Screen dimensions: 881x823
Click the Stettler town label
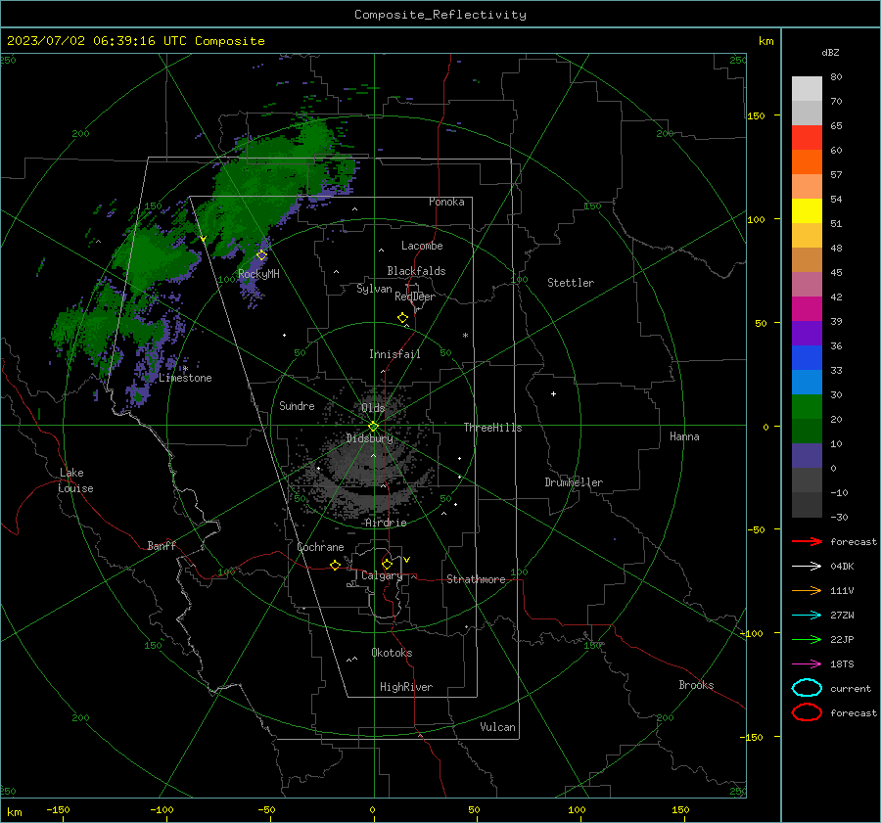[571, 283]
